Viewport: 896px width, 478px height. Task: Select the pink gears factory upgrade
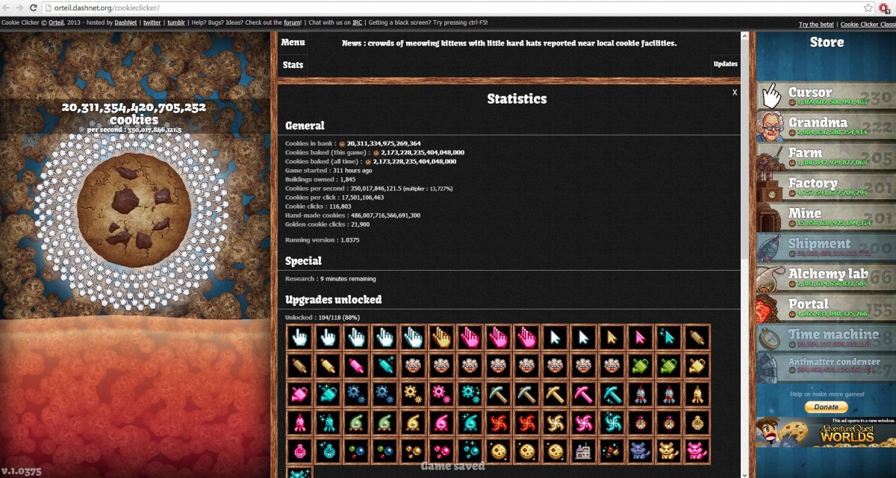[441, 394]
